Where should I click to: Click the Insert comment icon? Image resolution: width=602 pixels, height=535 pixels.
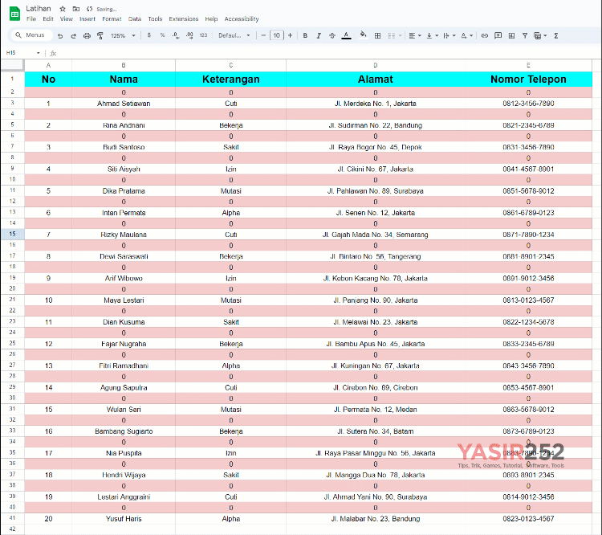click(x=498, y=35)
